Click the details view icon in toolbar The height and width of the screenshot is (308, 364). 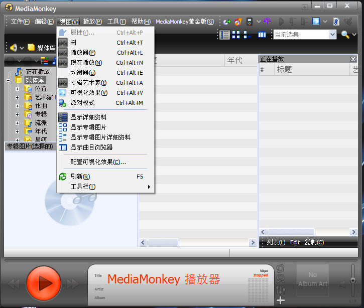[225, 35]
